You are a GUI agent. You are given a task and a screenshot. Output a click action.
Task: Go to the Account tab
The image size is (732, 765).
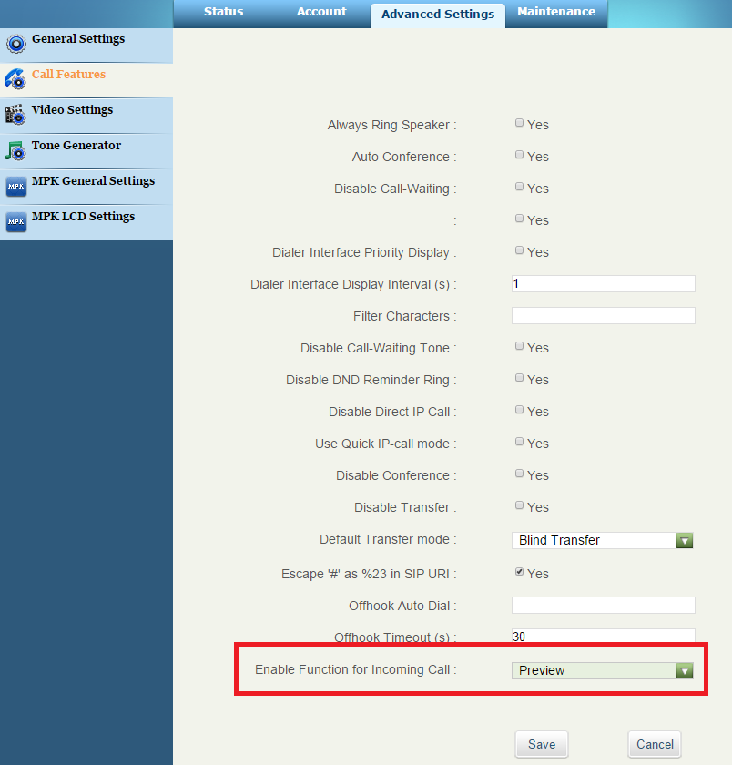[x=321, y=12]
